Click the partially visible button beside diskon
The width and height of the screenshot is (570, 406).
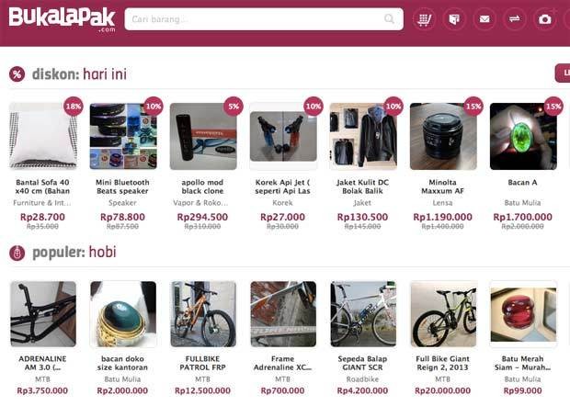(x=563, y=73)
